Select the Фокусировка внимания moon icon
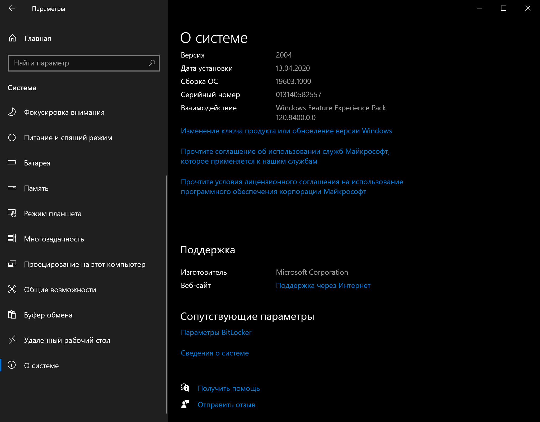The image size is (540, 422). click(x=12, y=112)
